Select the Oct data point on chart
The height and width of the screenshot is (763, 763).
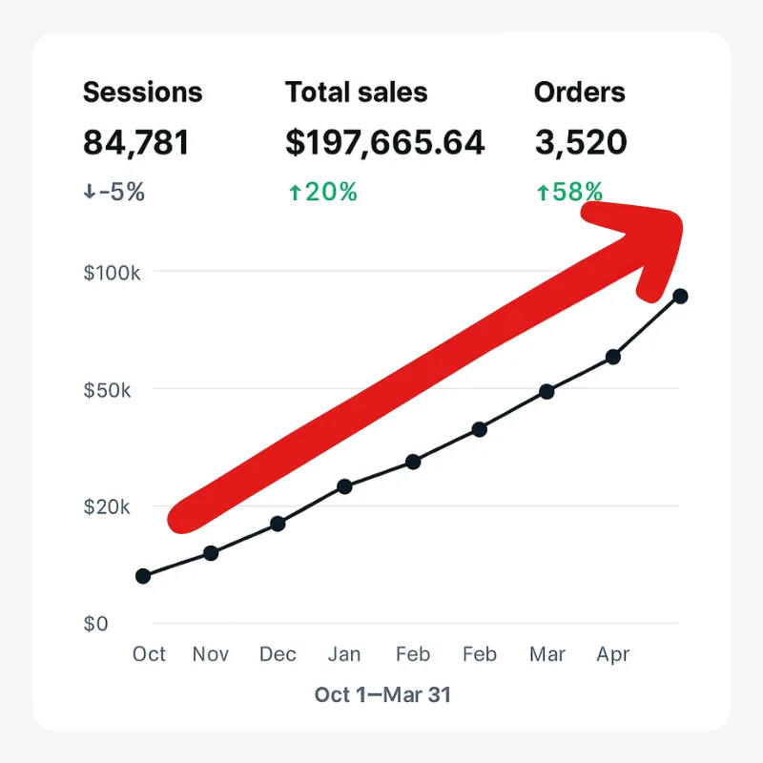[x=143, y=576]
